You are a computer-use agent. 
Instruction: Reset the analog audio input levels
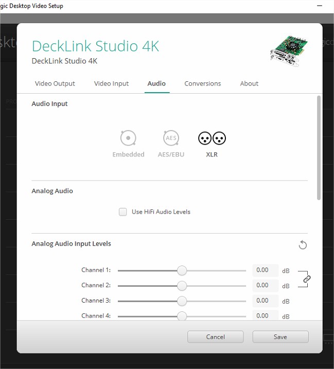click(303, 245)
